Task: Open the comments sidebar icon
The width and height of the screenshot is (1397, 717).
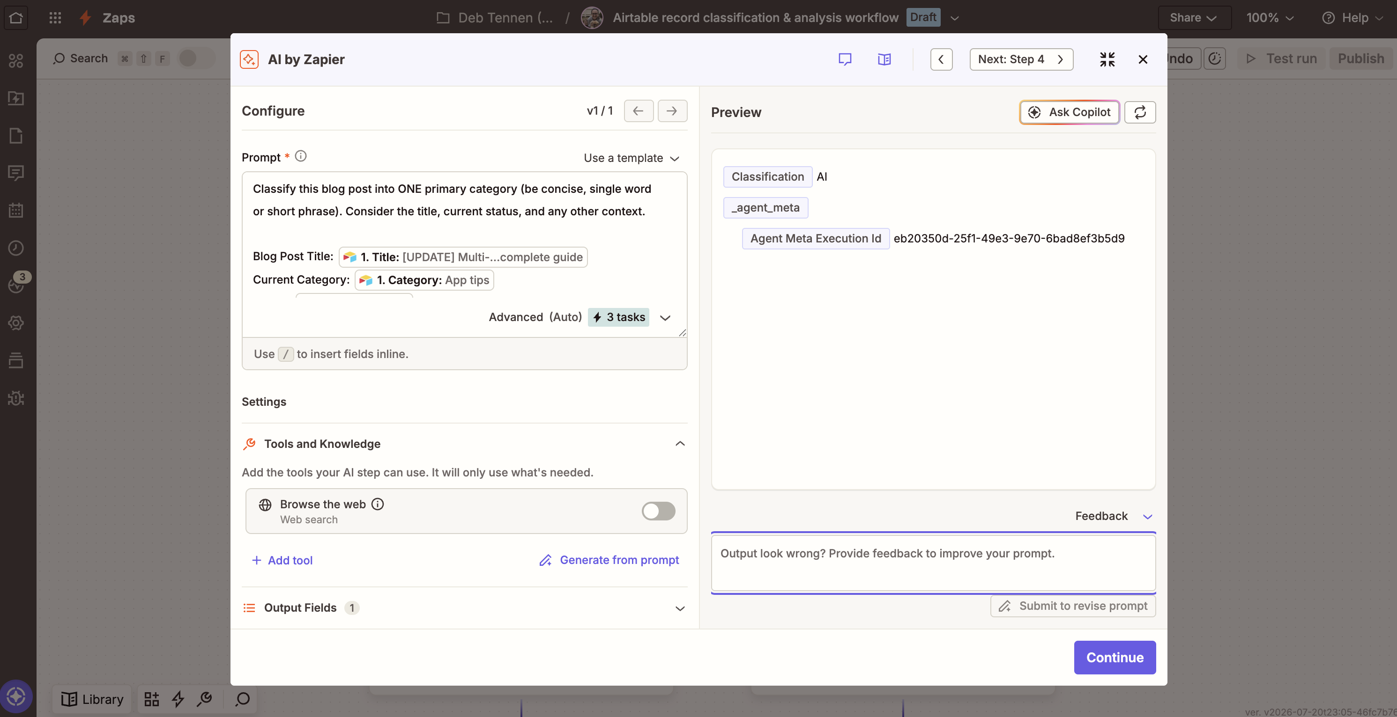Action: pyautogui.click(x=16, y=173)
